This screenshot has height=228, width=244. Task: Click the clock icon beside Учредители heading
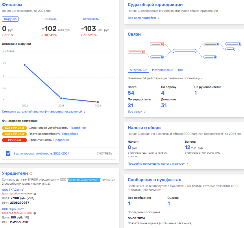point(31,173)
